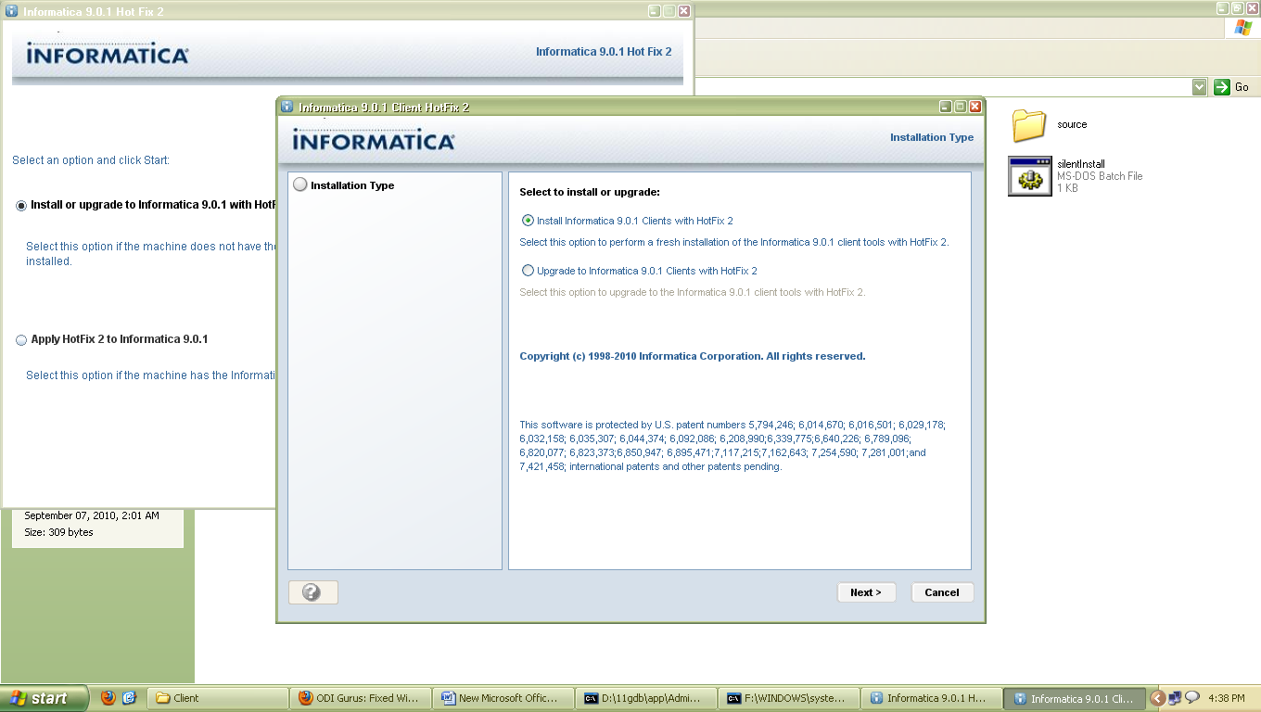The image size is (1261, 712).
Task: Restore down the Explorer window
Action: click(1237, 7)
